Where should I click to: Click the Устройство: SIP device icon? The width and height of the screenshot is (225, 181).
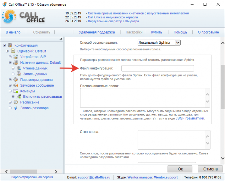pos(16,57)
